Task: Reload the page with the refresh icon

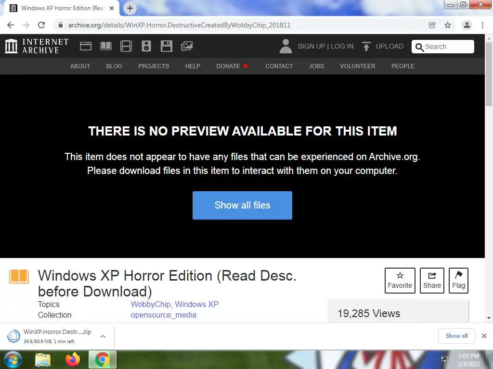Action: pyautogui.click(x=41, y=25)
